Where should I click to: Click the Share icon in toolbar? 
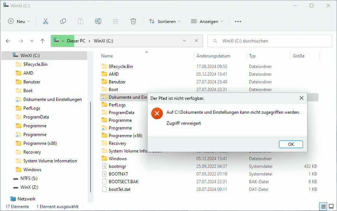tap(116, 21)
